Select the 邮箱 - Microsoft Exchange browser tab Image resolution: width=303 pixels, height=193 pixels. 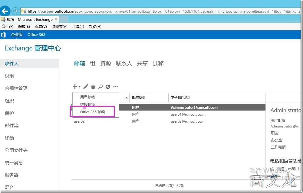coord(29,19)
